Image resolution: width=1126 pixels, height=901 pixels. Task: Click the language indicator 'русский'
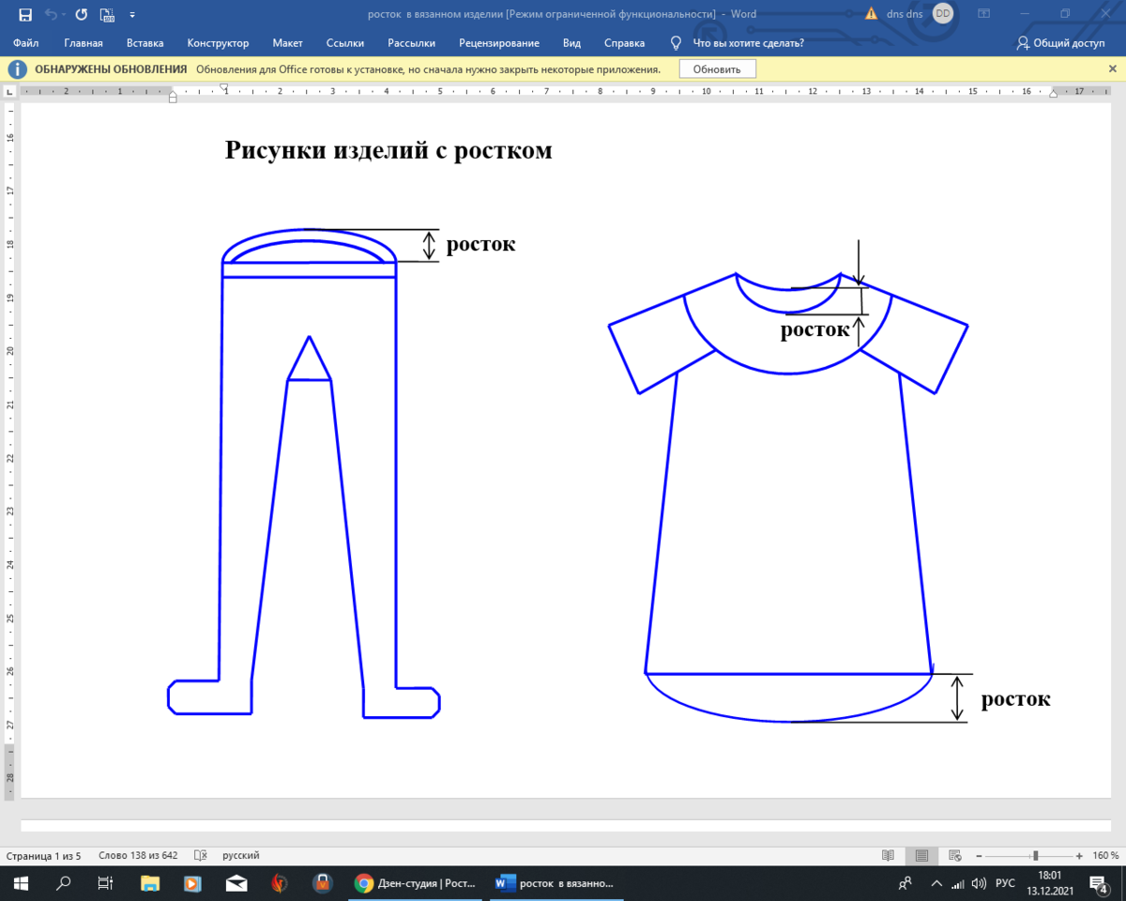241,856
